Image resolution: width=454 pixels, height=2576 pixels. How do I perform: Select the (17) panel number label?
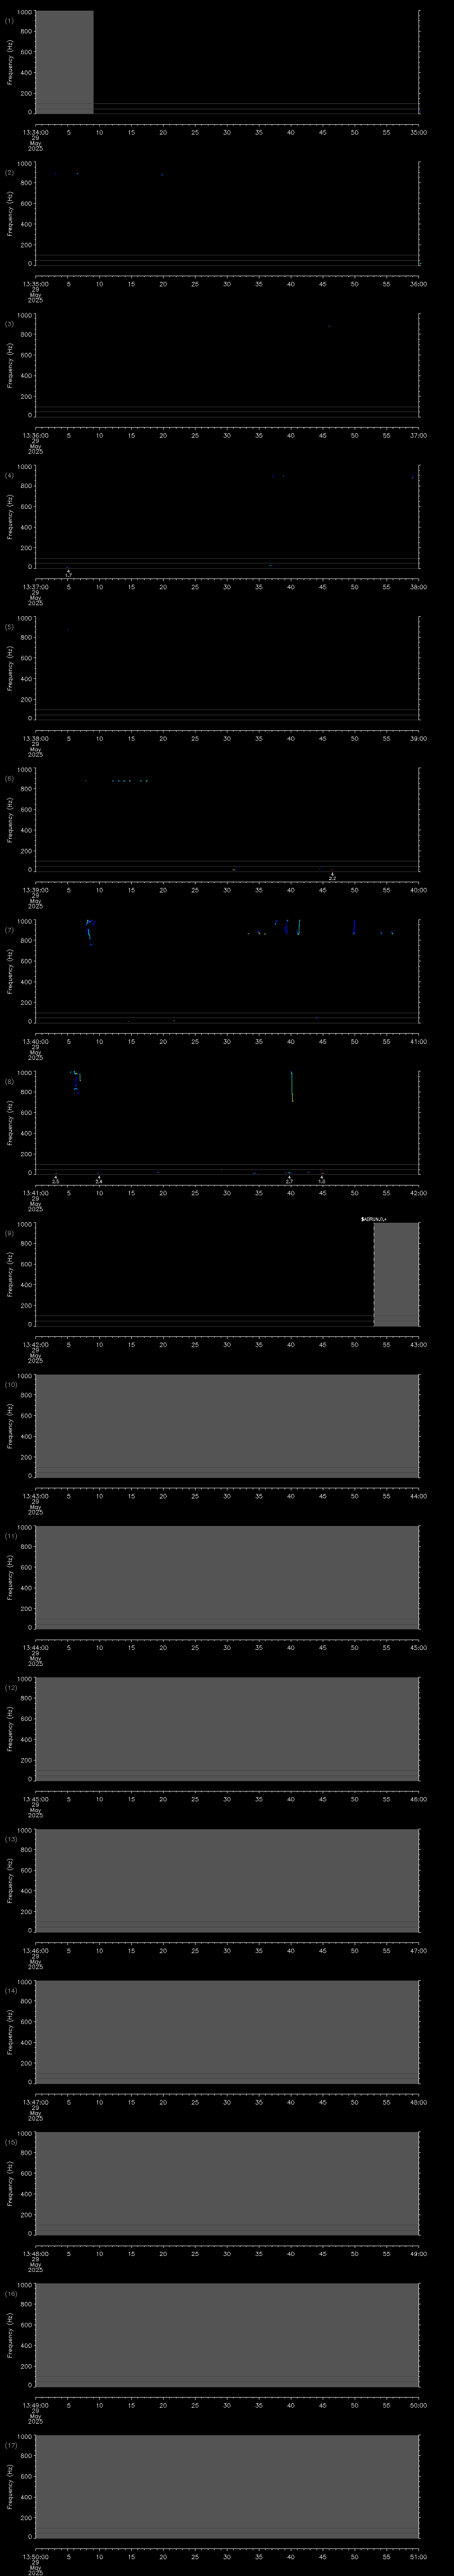(11, 2445)
